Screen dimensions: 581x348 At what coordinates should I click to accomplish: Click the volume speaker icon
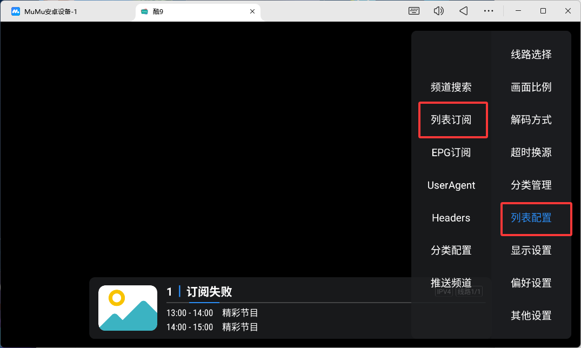[x=439, y=11]
